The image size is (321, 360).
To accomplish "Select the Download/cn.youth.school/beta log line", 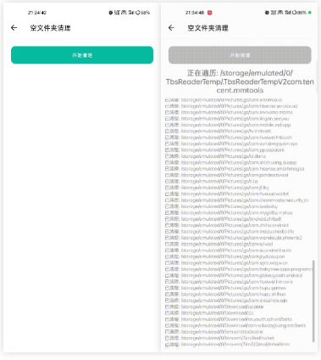I will 229,319.
